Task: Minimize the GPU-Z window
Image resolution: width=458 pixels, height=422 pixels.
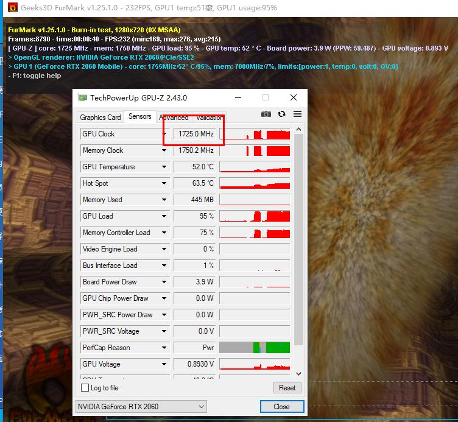Action: pos(238,97)
